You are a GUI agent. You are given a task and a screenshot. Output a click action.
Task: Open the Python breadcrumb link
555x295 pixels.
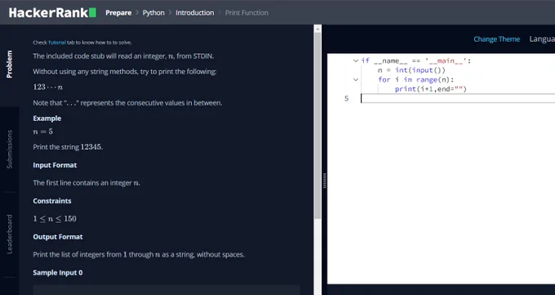pos(153,13)
